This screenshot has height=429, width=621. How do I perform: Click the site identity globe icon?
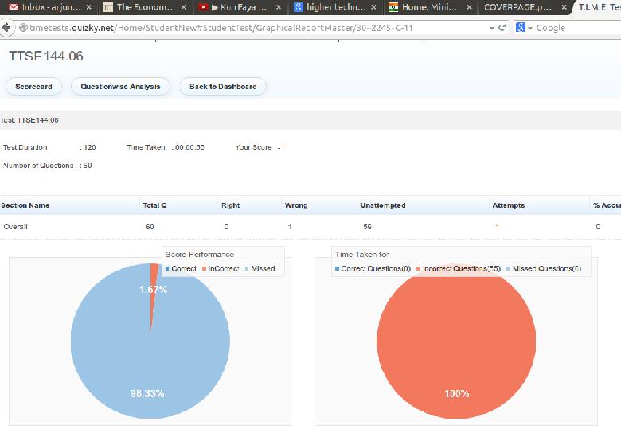pos(19,28)
